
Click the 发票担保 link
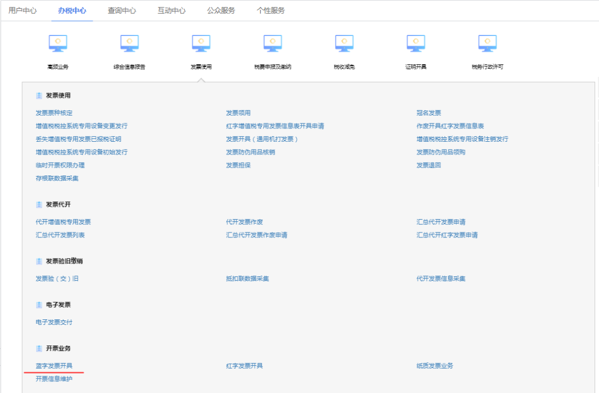(238, 165)
